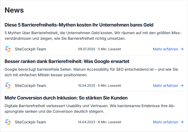This screenshot has width=188, height=132.
Task: Click the arrow icon for the Besser ranken article
Action: pos(182,86)
